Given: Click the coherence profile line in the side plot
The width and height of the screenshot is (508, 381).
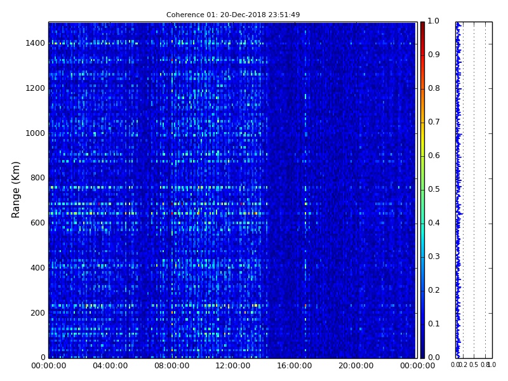Looking at the screenshot, I should (x=458, y=190).
